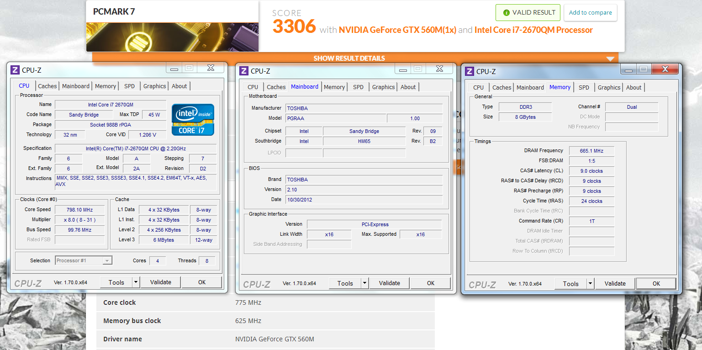This screenshot has width=702, height=350.
Task: Open NVIDIA GeForce GTX 560M(1x) link
Action: pyautogui.click(x=397, y=30)
